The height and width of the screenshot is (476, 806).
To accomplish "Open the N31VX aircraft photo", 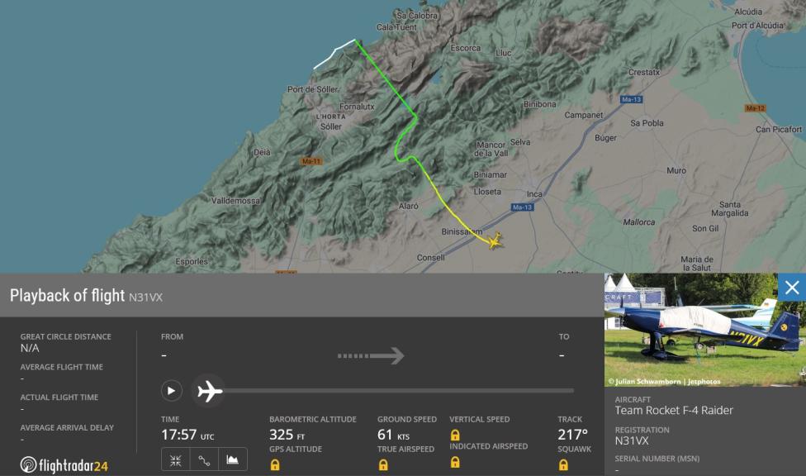I will pyautogui.click(x=704, y=330).
